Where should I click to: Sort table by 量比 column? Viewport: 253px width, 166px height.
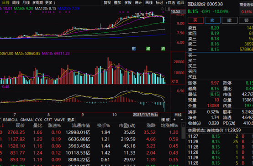click(x=37, y=126)
